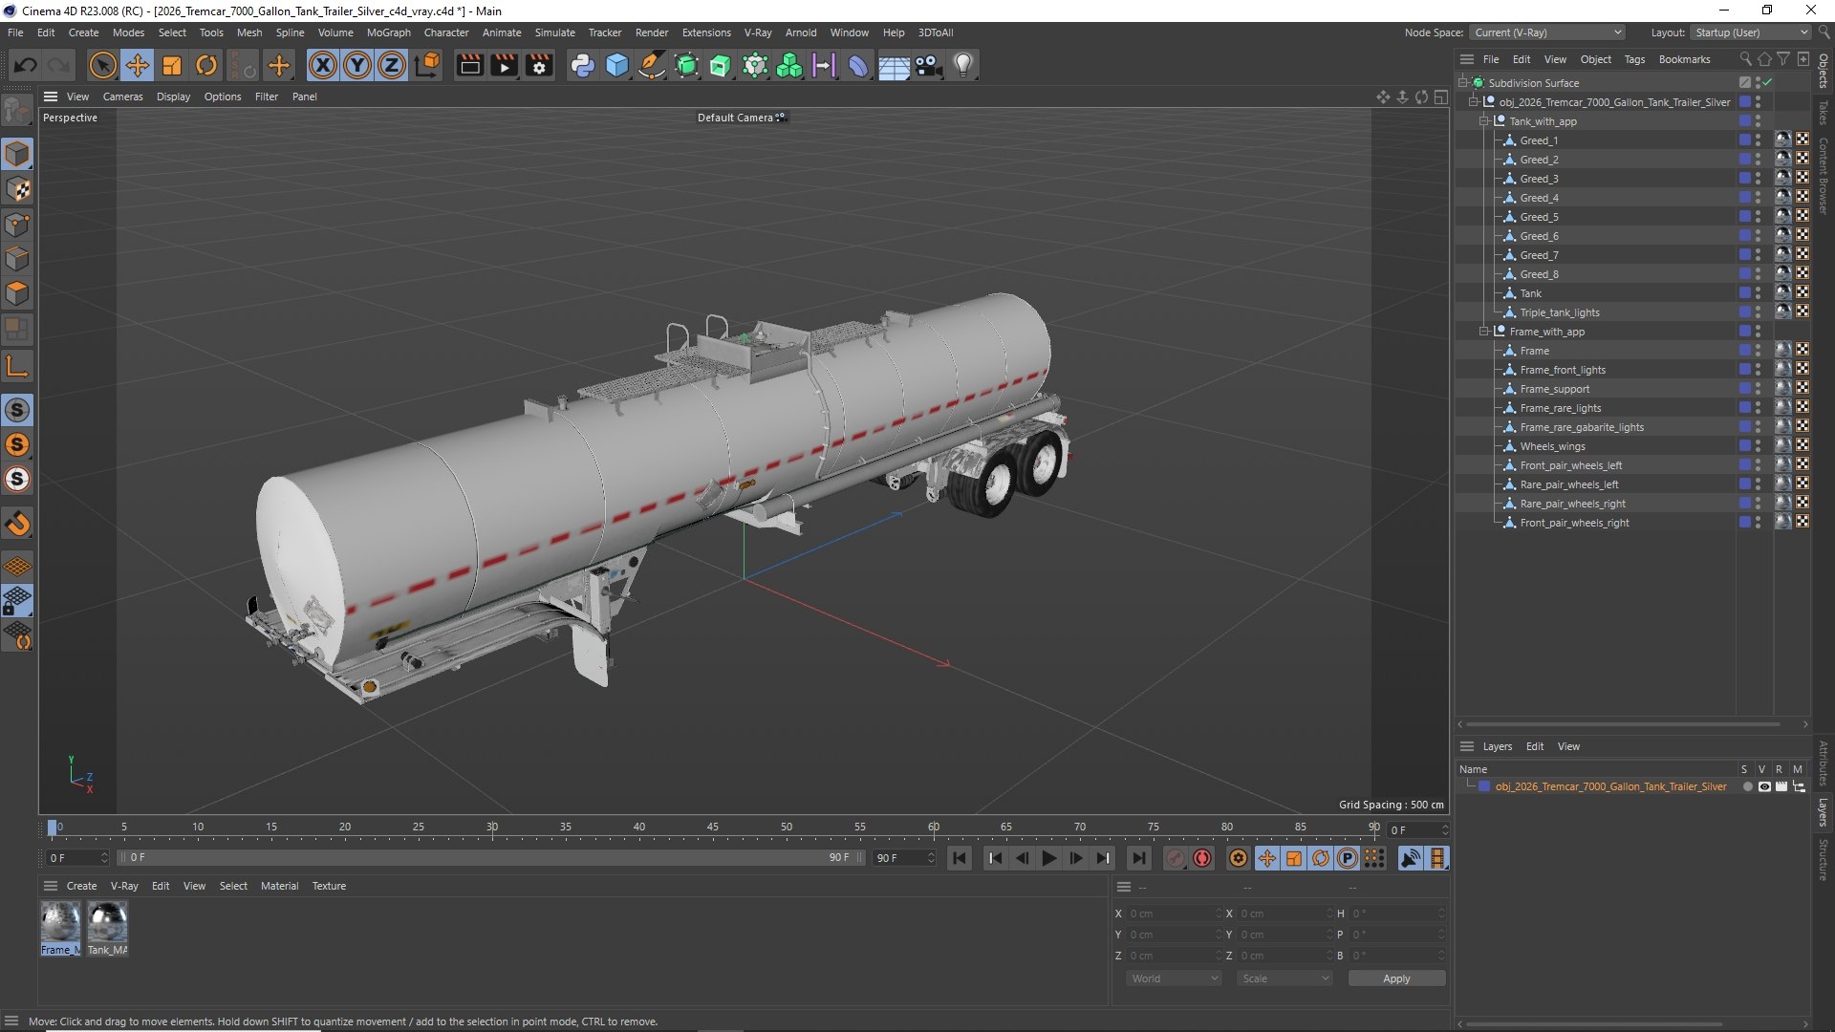Toggle the Subdivision Surface enable checkmark
This screenshot has height=1032, width=1835.
click(x=1767, y=83)
